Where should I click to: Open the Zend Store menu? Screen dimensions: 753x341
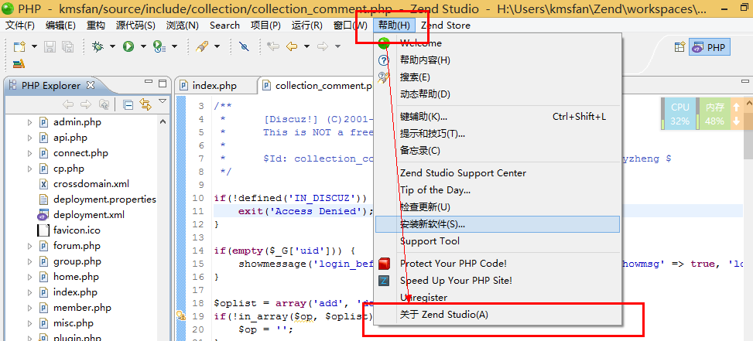coord(446,26)
